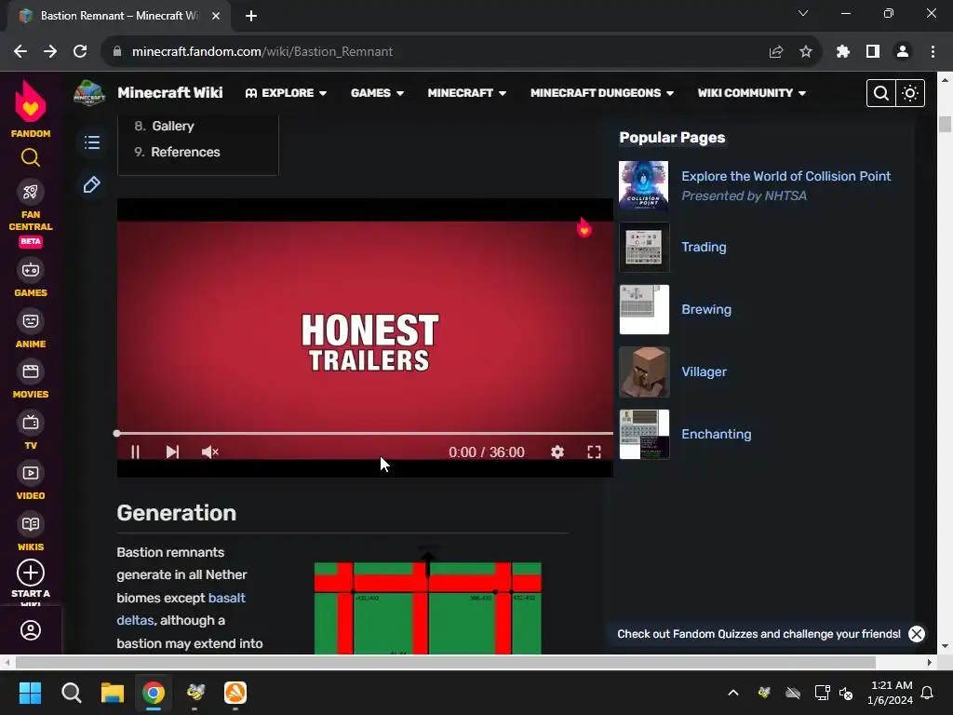This screenshot has height=715, width=953.
Task: Expand the Explore dropdown menu
Action: tap(286, 93)
